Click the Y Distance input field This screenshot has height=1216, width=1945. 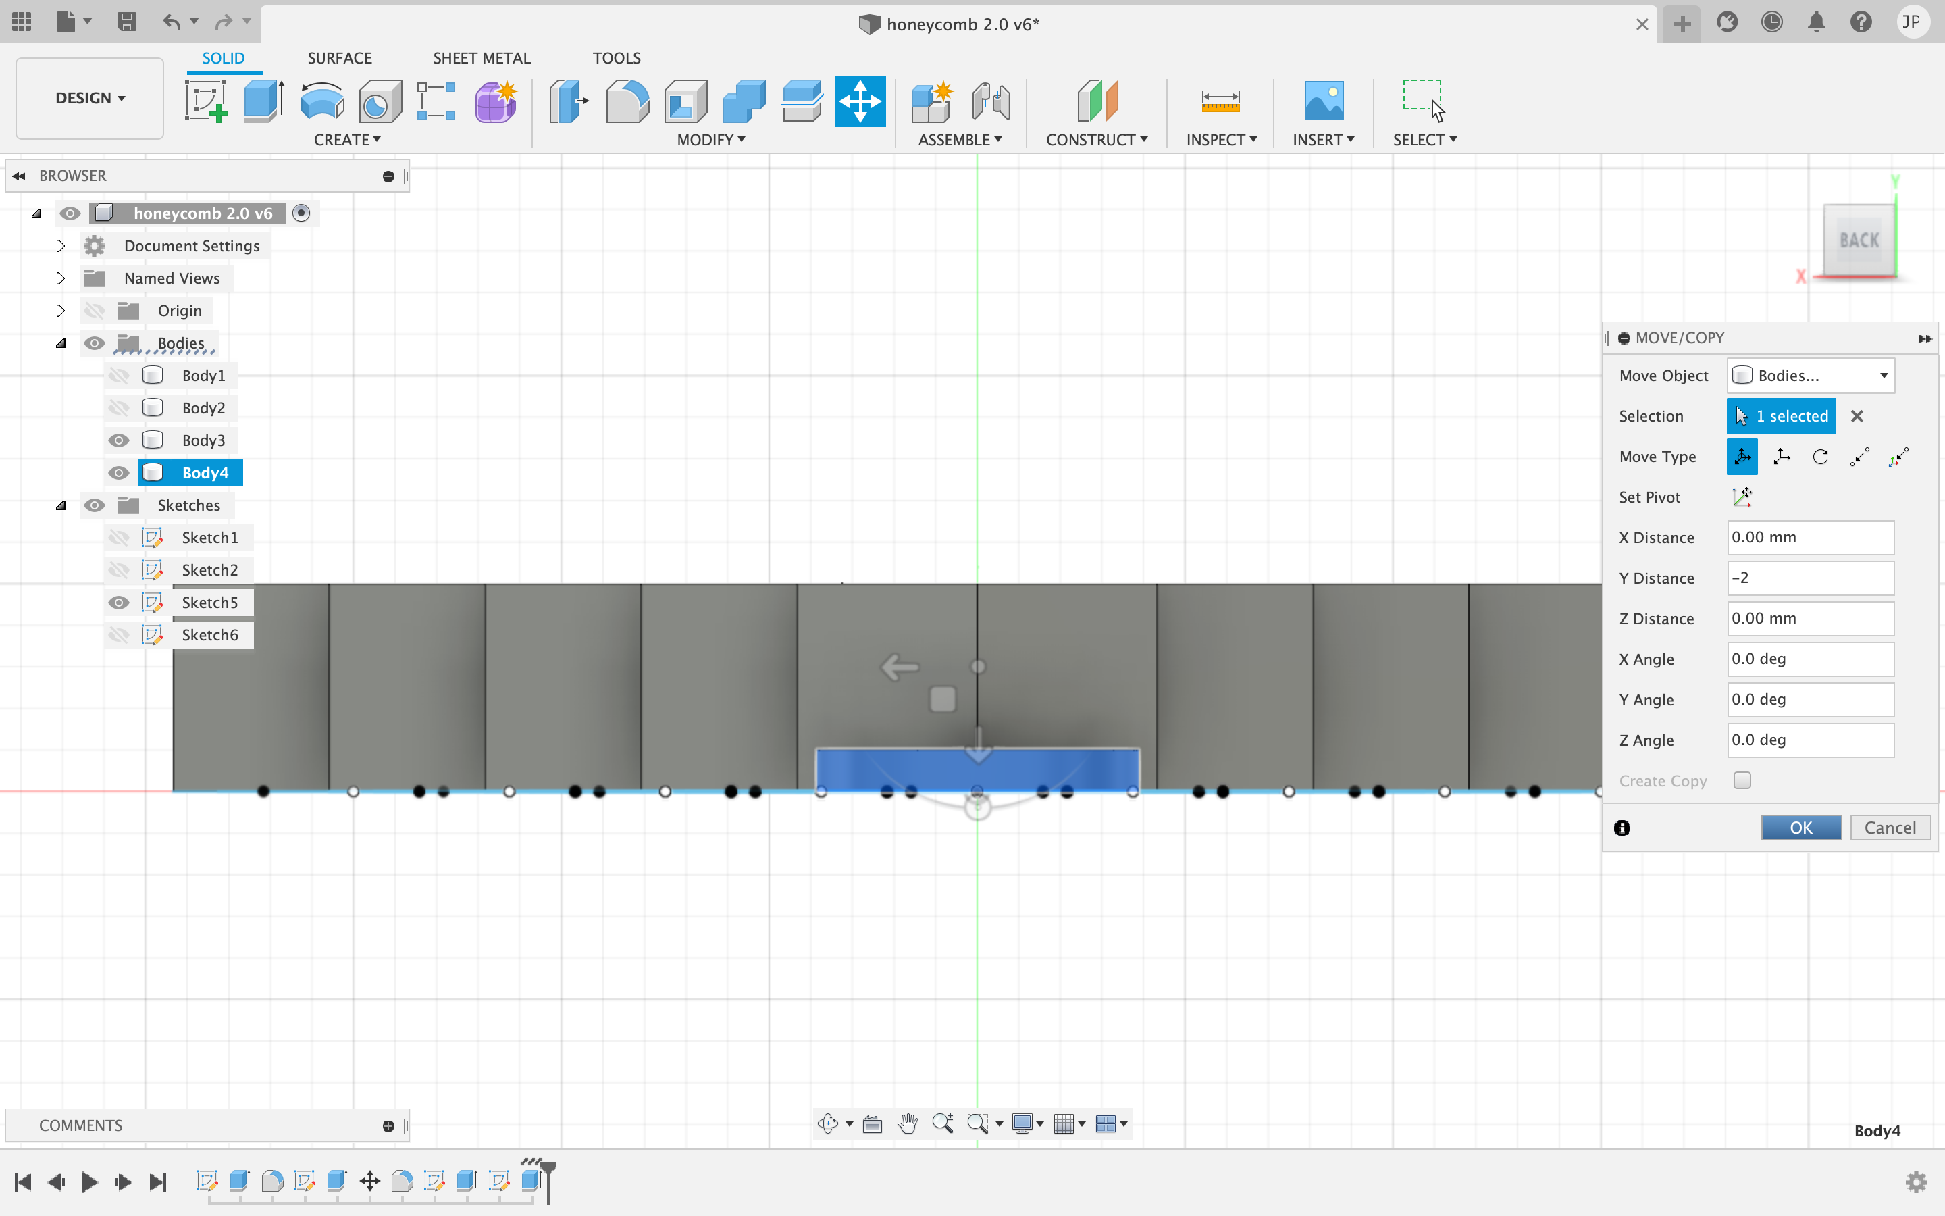pyautogui.click(x=1811, y=578)
